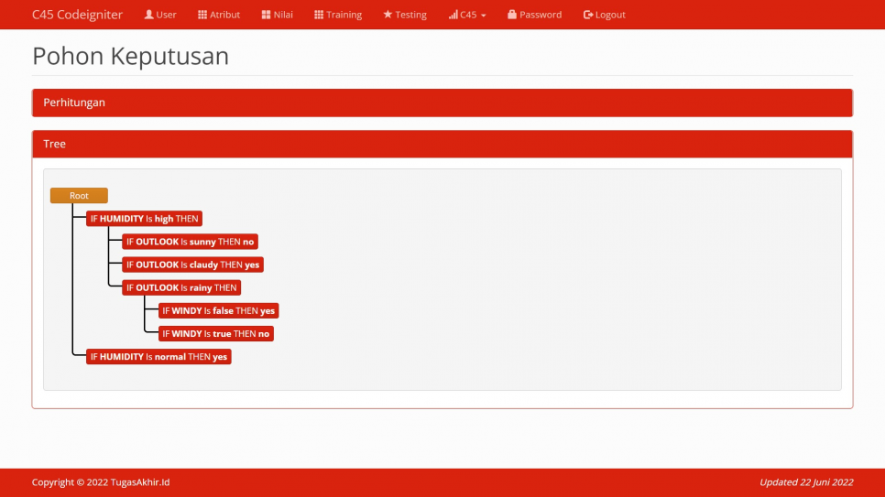The width and height of the screenshot is (885, 497).
Task: Select the OUTLOOK is rainy node
Action: pyautogui.click(x=181, y=287)
